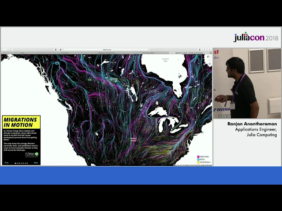Click the map button below zoom controls
This screenshot has height=211, width=282.
[210, 64]
